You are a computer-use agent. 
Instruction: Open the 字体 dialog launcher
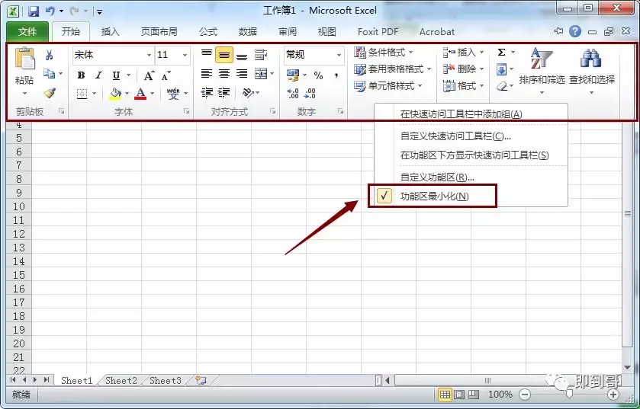[x=187, y=111]
